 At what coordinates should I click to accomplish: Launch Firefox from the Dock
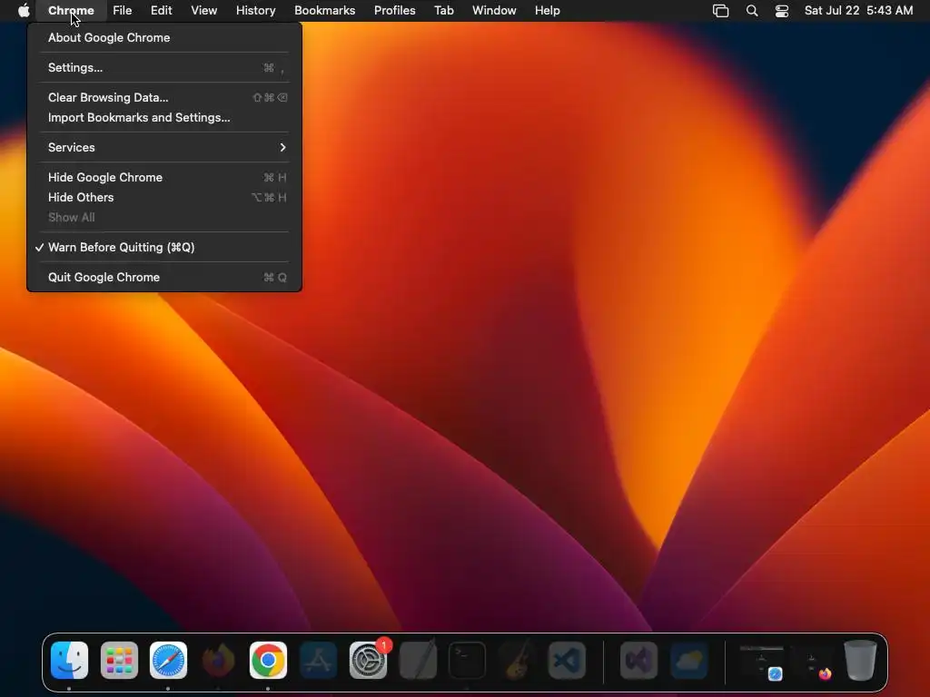click(218, 661)
